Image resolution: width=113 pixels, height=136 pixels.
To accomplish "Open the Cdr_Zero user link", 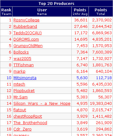I will pos(22,129).
